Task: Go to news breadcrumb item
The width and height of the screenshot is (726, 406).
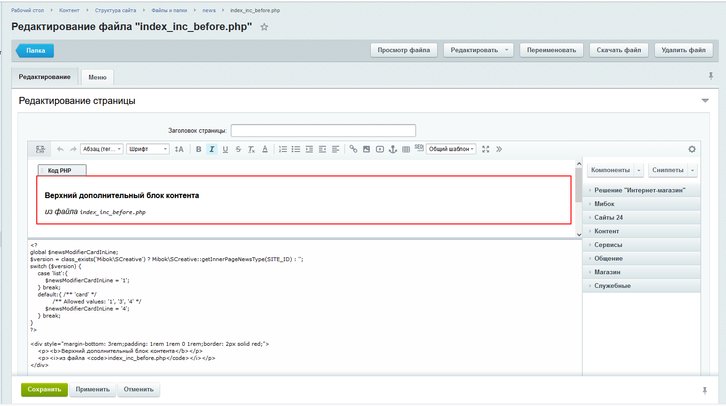Action: coord(209,10)
